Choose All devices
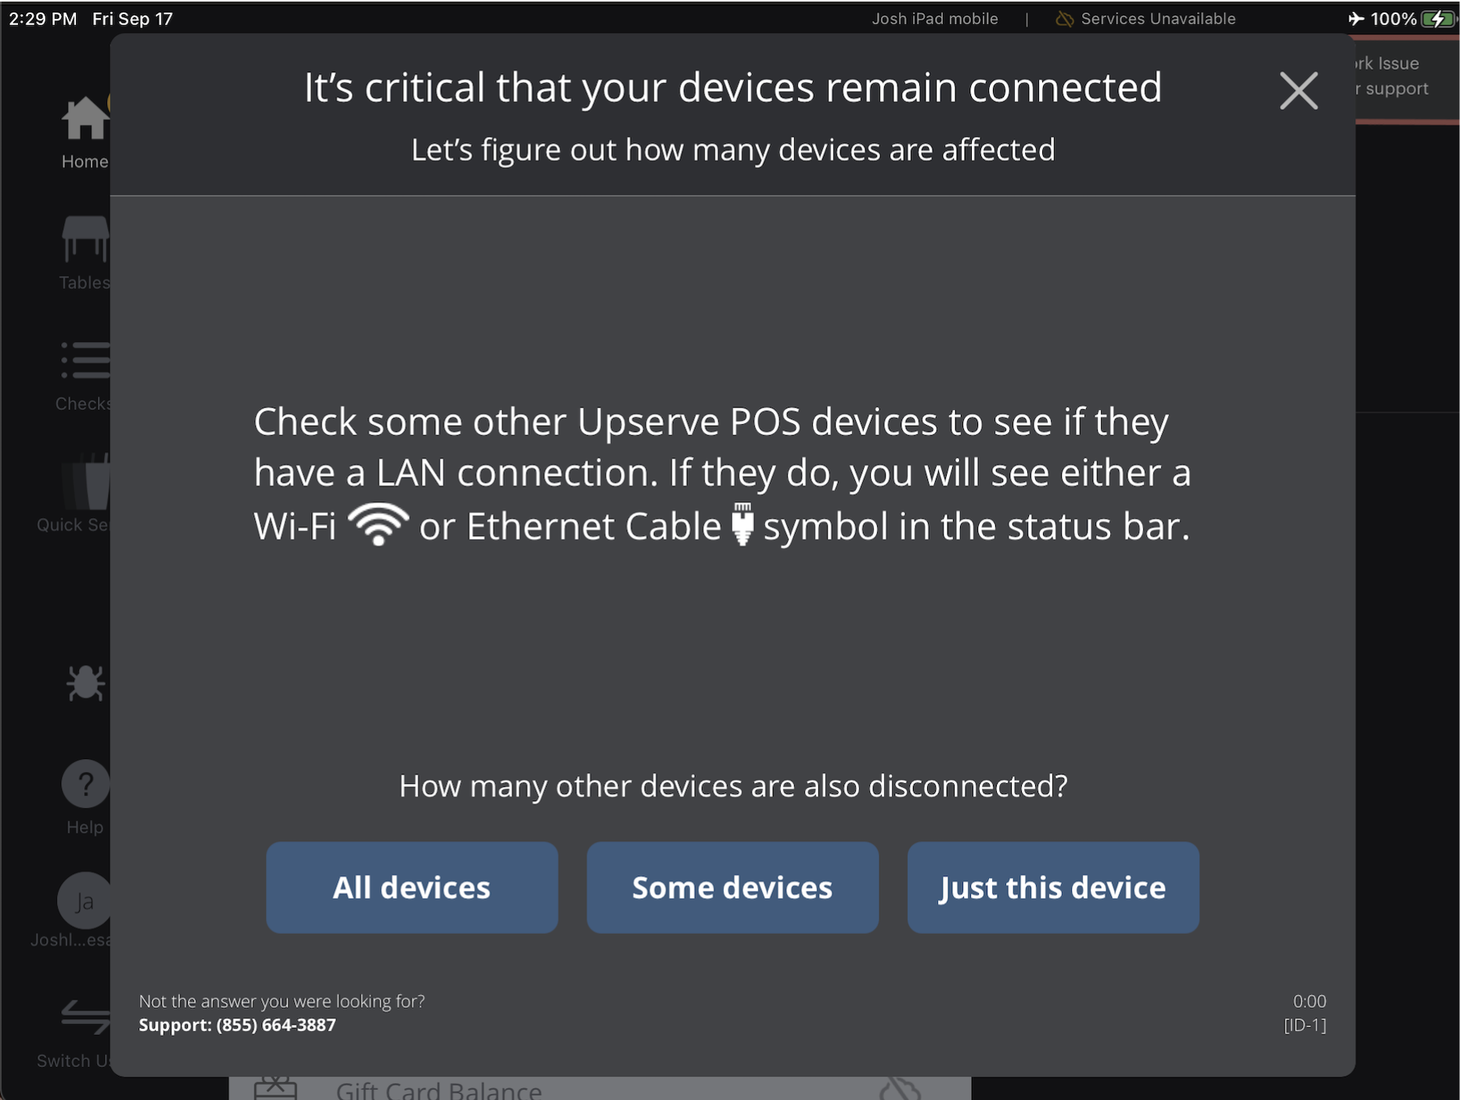Viewport: 1460px width, 1100px height. (412, 887)
